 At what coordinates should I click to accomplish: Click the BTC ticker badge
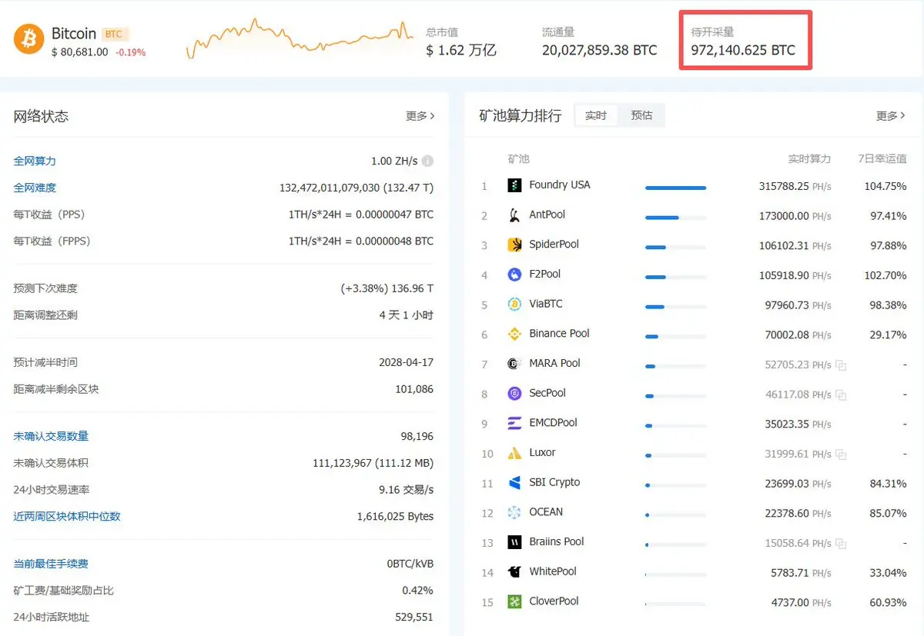(x=114, y=34)
